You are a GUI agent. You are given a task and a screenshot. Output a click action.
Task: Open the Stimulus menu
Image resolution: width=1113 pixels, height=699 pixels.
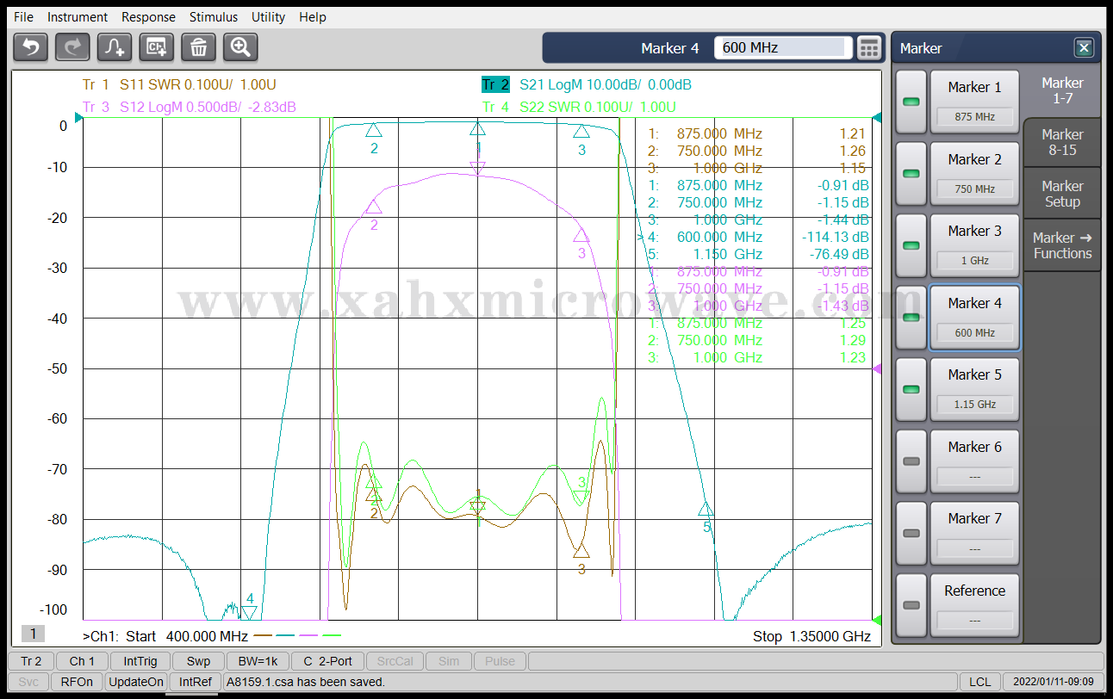pos(214,17)
